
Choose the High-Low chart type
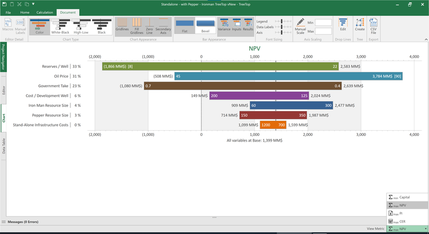pyautogui.click(x=81, y=26)
